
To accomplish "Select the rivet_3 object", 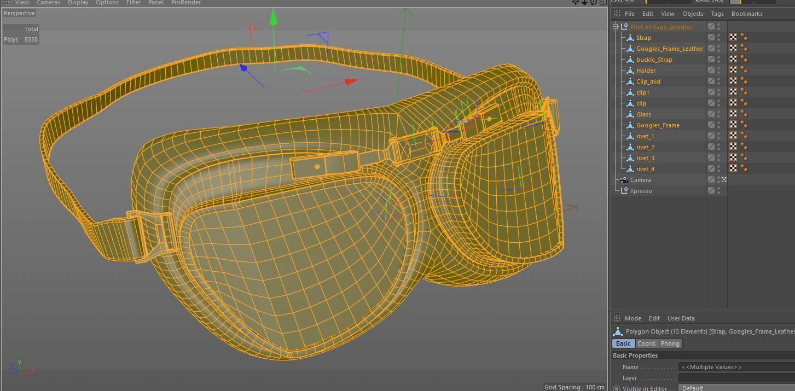I will tap(645, 158).
